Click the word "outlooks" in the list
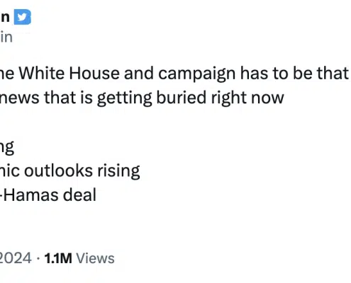 pos(58,171)
